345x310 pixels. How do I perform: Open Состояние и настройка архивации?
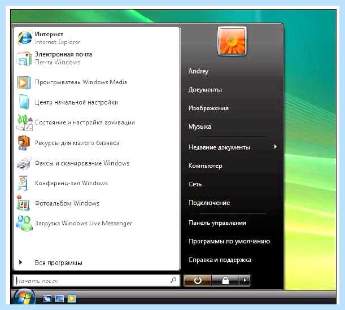pyautogui.click(x=85, y=123)
